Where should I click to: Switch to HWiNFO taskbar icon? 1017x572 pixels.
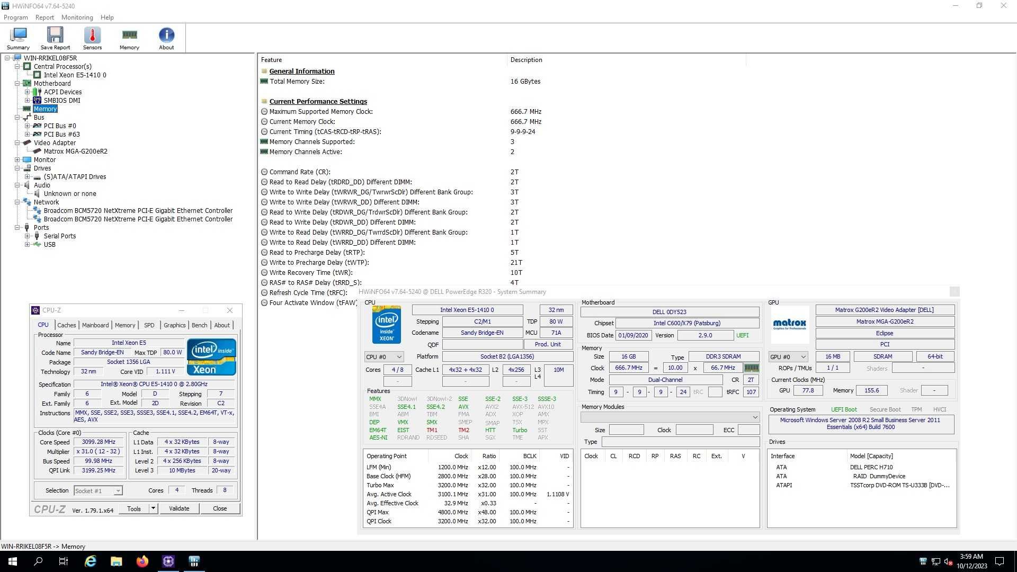pos(194,561)
